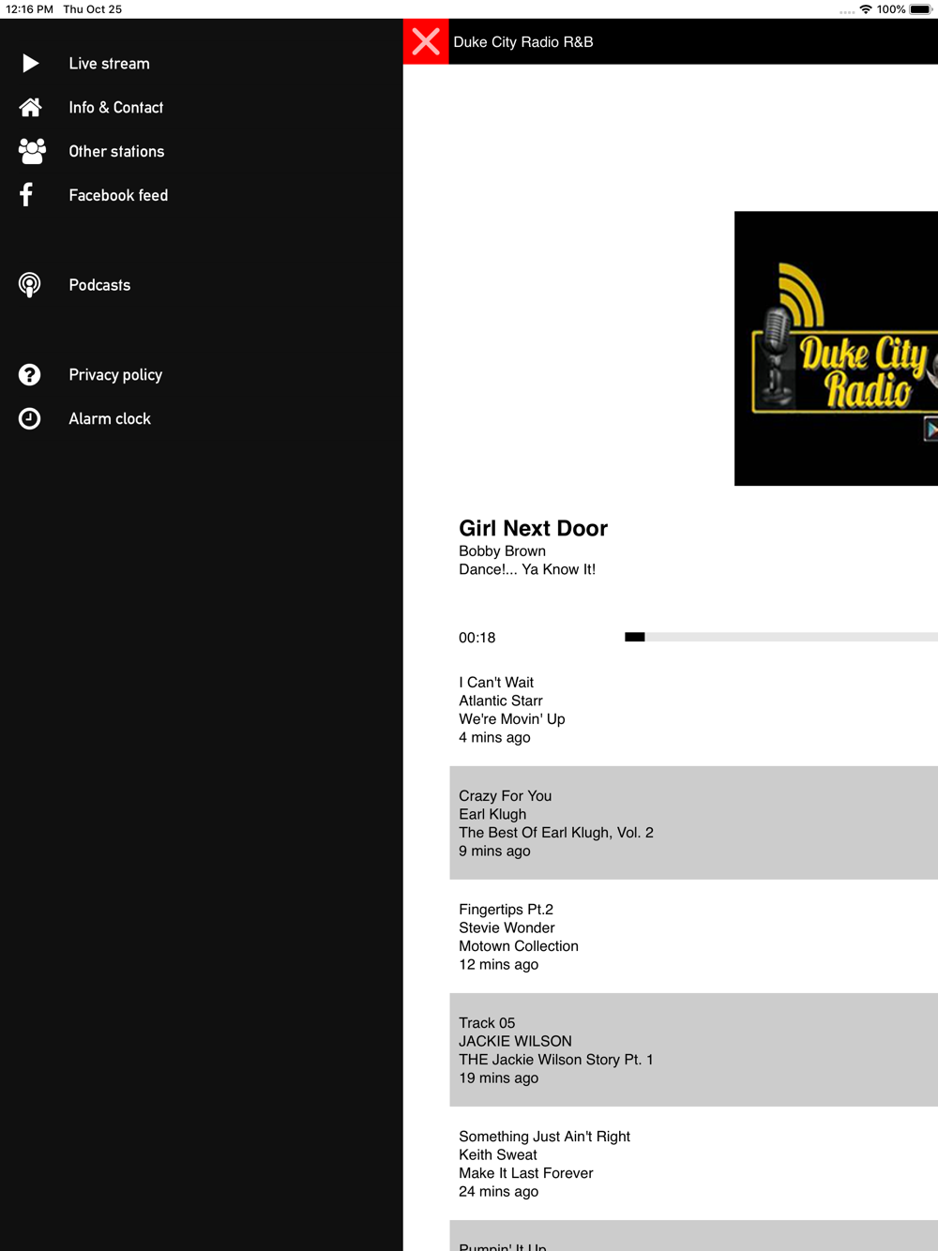
Task: Open Info & Contact page
Action: [x=202, y=108]
